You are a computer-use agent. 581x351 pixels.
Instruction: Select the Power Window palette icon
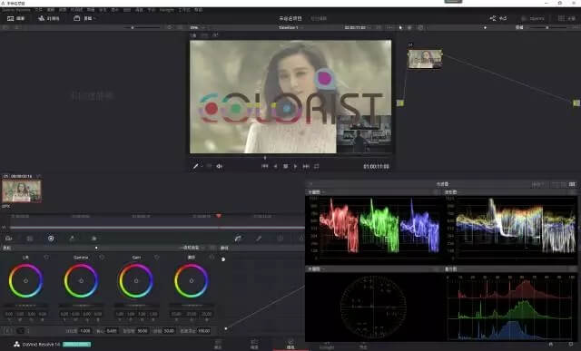click(281, 239)
